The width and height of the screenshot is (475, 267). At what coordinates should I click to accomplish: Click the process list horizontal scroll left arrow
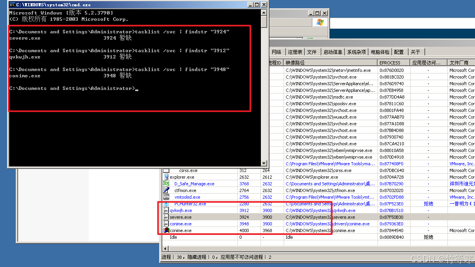[165, 249]
